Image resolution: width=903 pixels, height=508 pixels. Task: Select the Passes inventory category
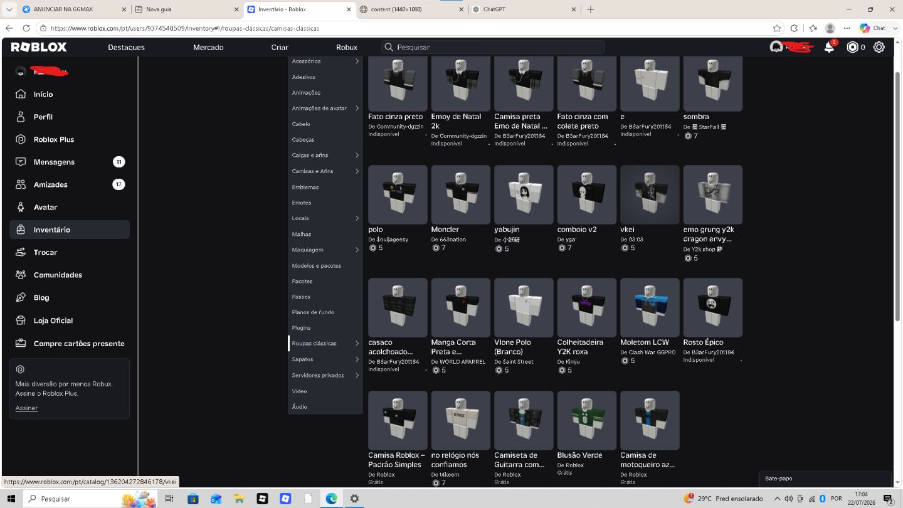[x=301, y=297]
